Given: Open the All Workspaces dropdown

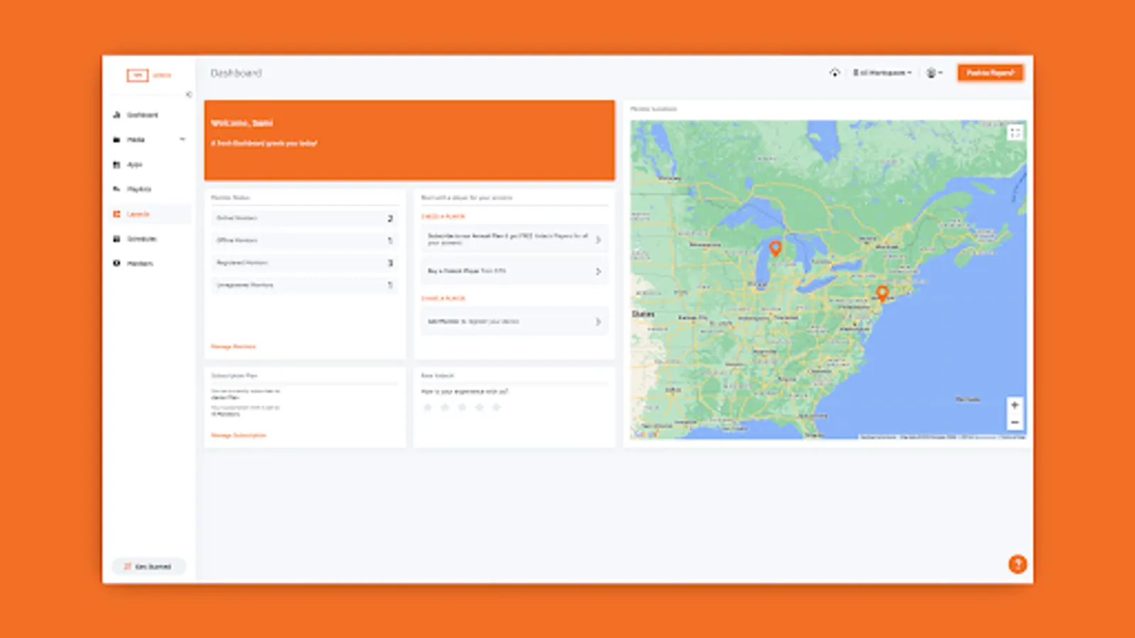Looking at the screenshot, I should tap(882, 73).
